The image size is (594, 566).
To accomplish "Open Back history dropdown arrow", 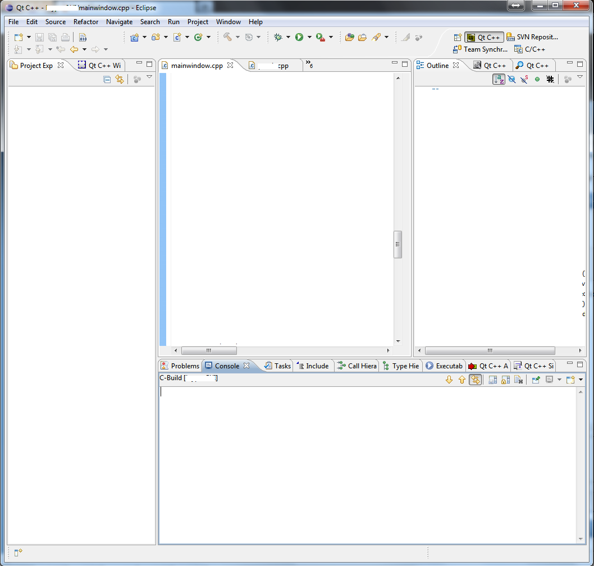I will 84,49.
